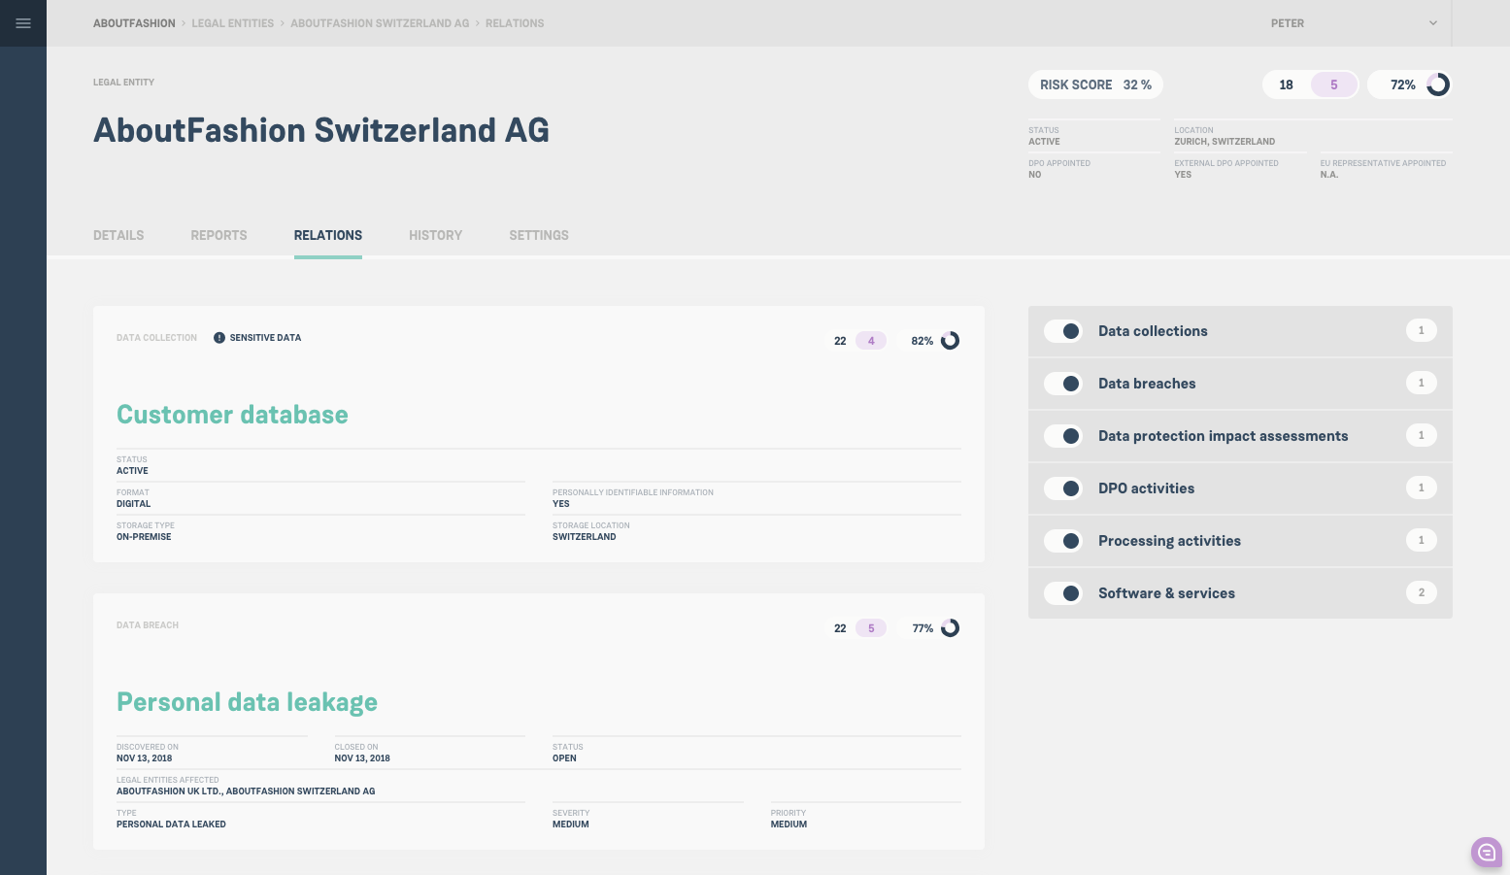Go to AboutFashion breadcrumb
The width and height of the screenshot is (1510, 875).
click(x=134, y=23)
